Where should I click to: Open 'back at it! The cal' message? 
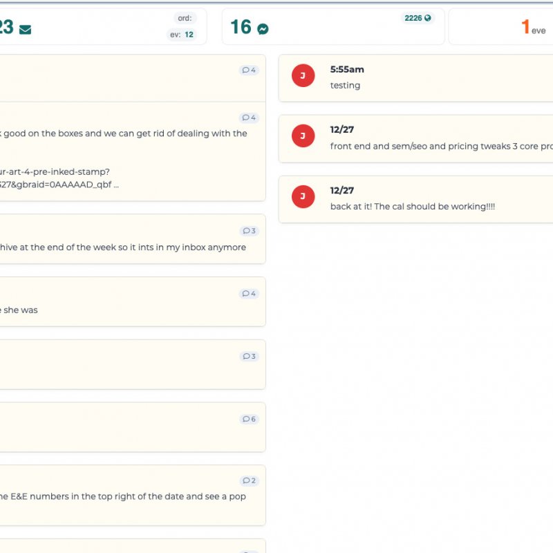pyautogui.click(x=413, y=207)
